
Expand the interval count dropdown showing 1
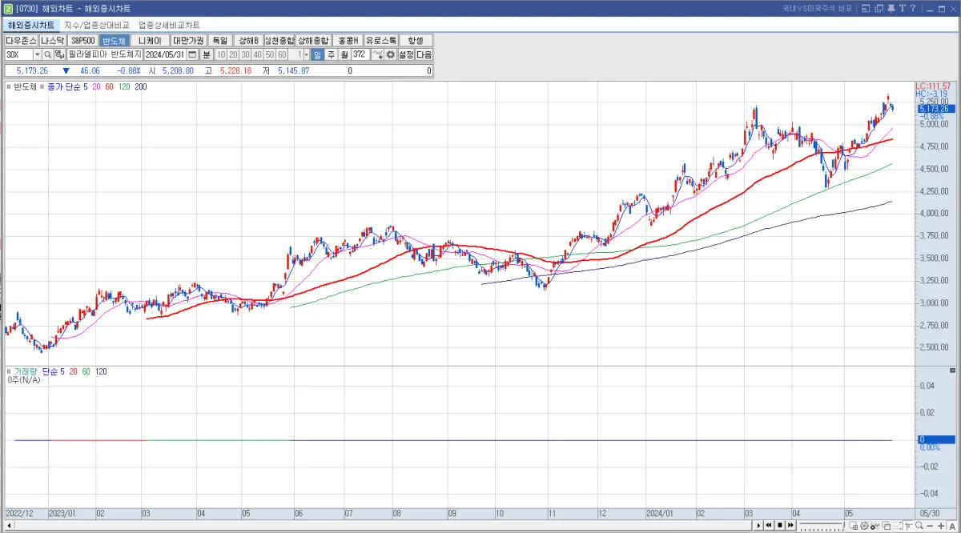305,54
